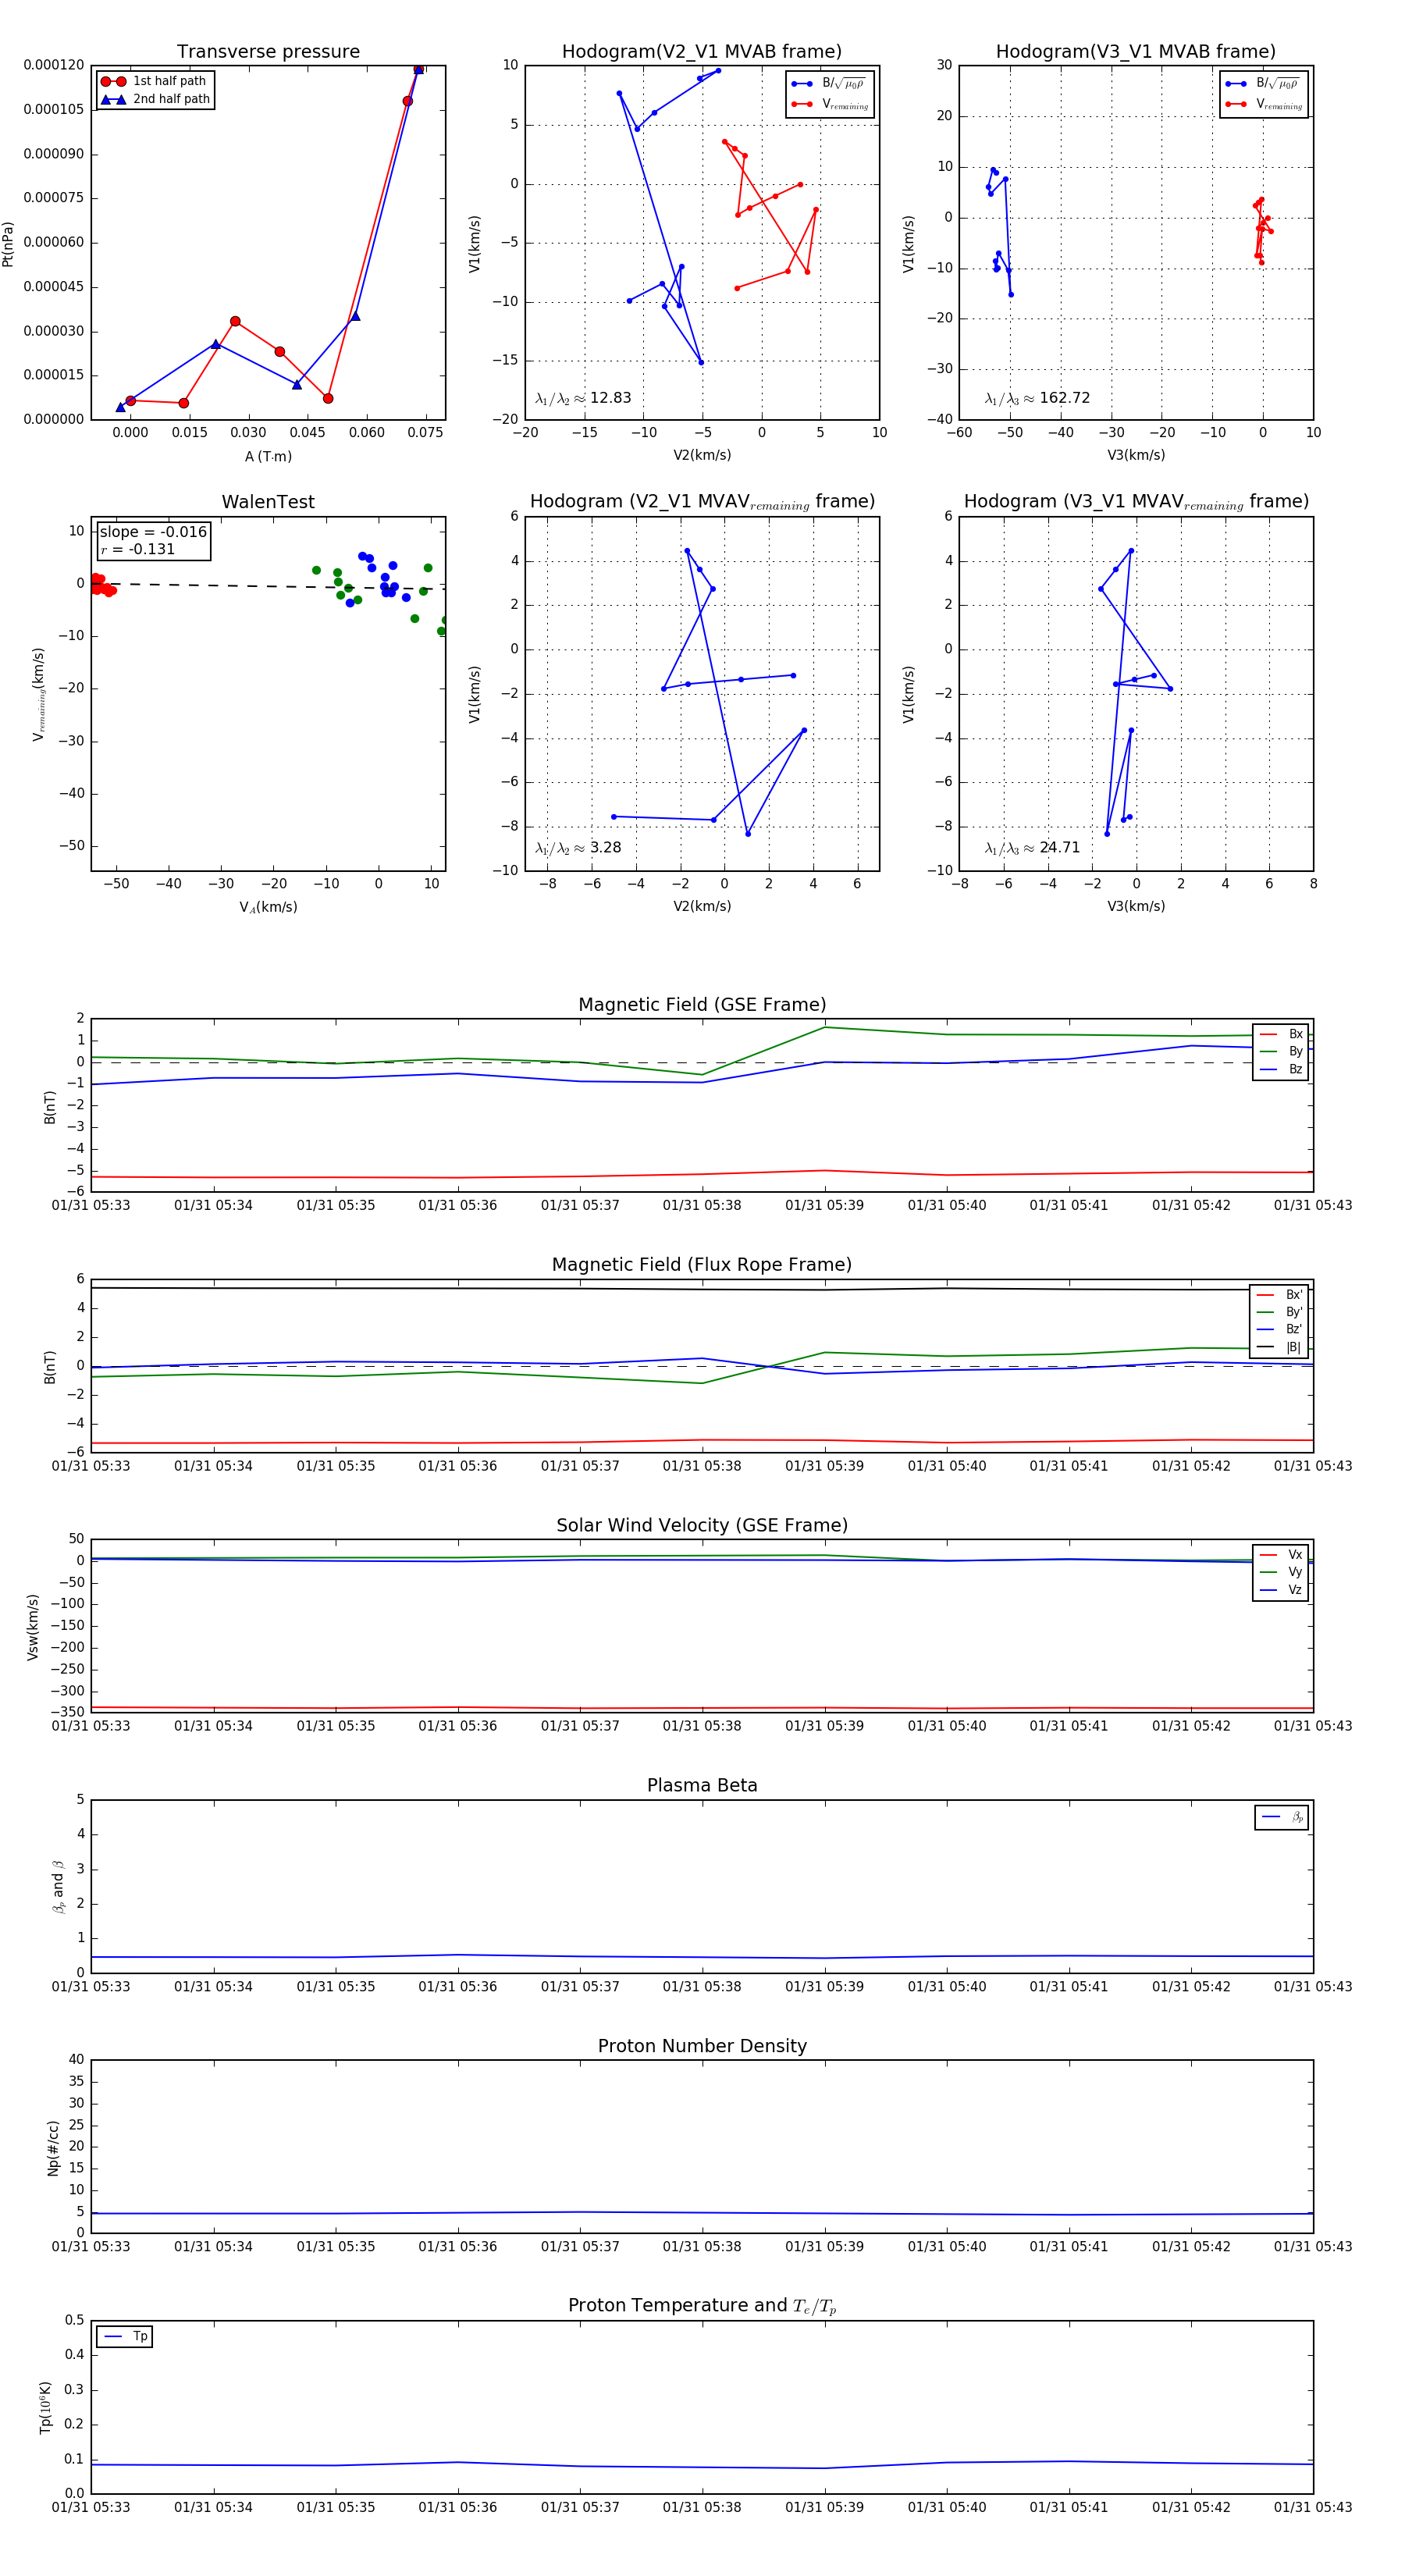Click the "Magnetic Field (Flux Rope Frame)" title

[702, 1265]
